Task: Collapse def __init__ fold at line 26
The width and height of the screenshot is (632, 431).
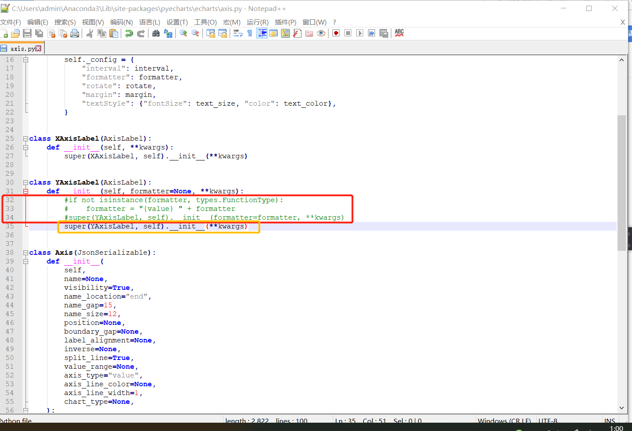Action: click(25, 147)
